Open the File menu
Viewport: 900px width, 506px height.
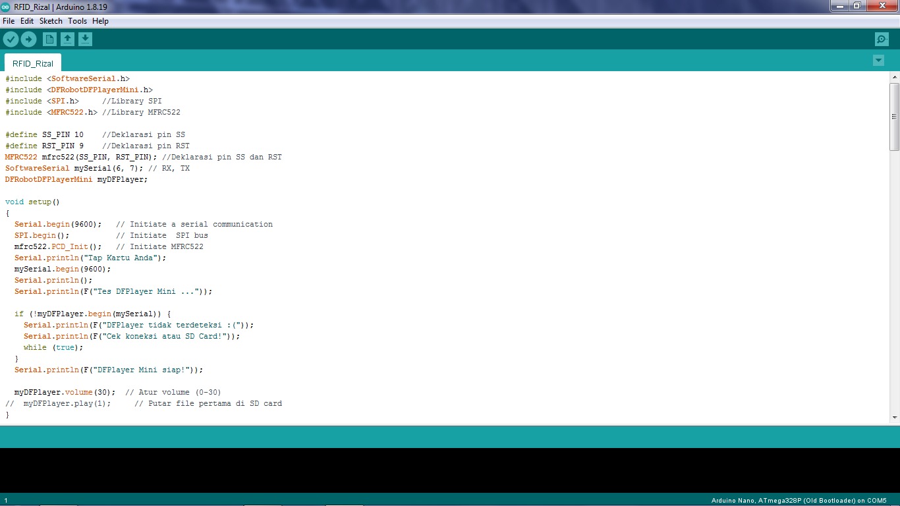click(9, 21)
